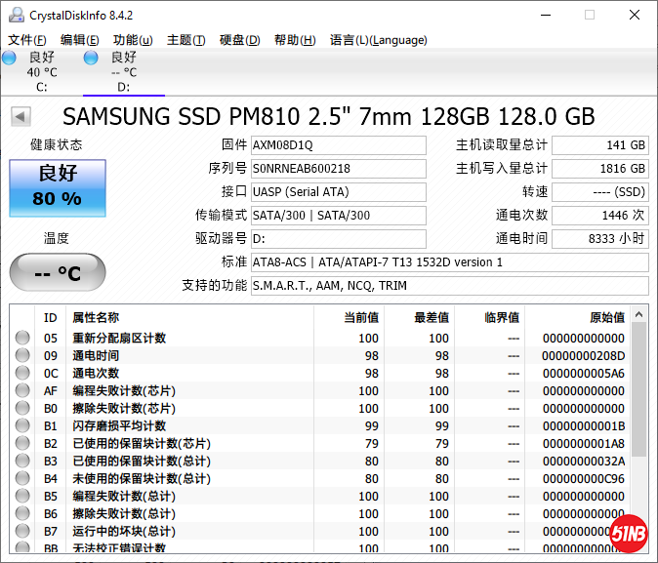Click status orb for attribute 05 row
This screenshot has width=658, height=563.
[x=22, y=339]
